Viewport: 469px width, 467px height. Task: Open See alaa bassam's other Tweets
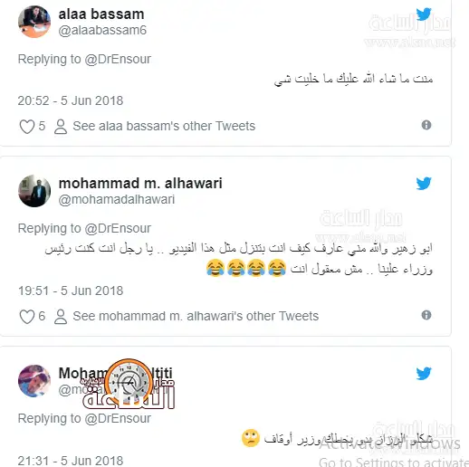[x=164, y=126]
